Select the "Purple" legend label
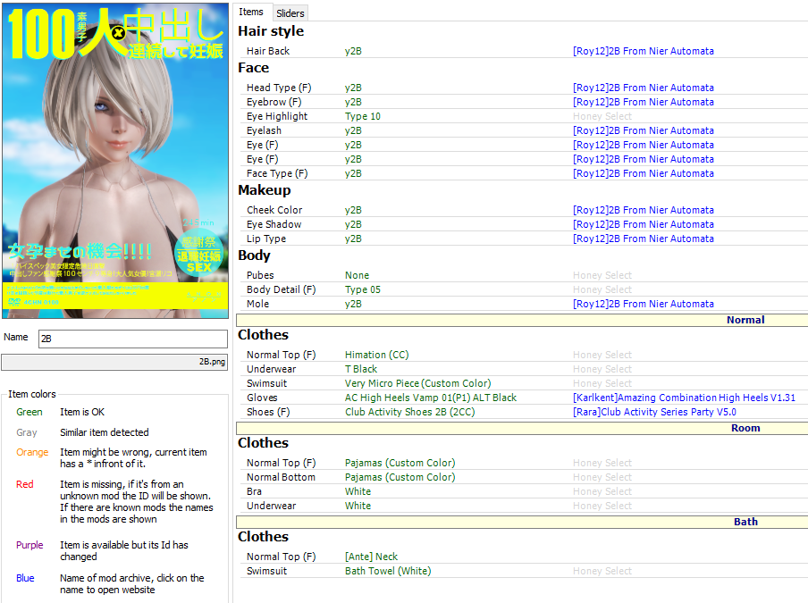This screenshot has height=603, width=808. coord(29,545)
